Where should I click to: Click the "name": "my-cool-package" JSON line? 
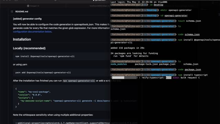point(34,92)
